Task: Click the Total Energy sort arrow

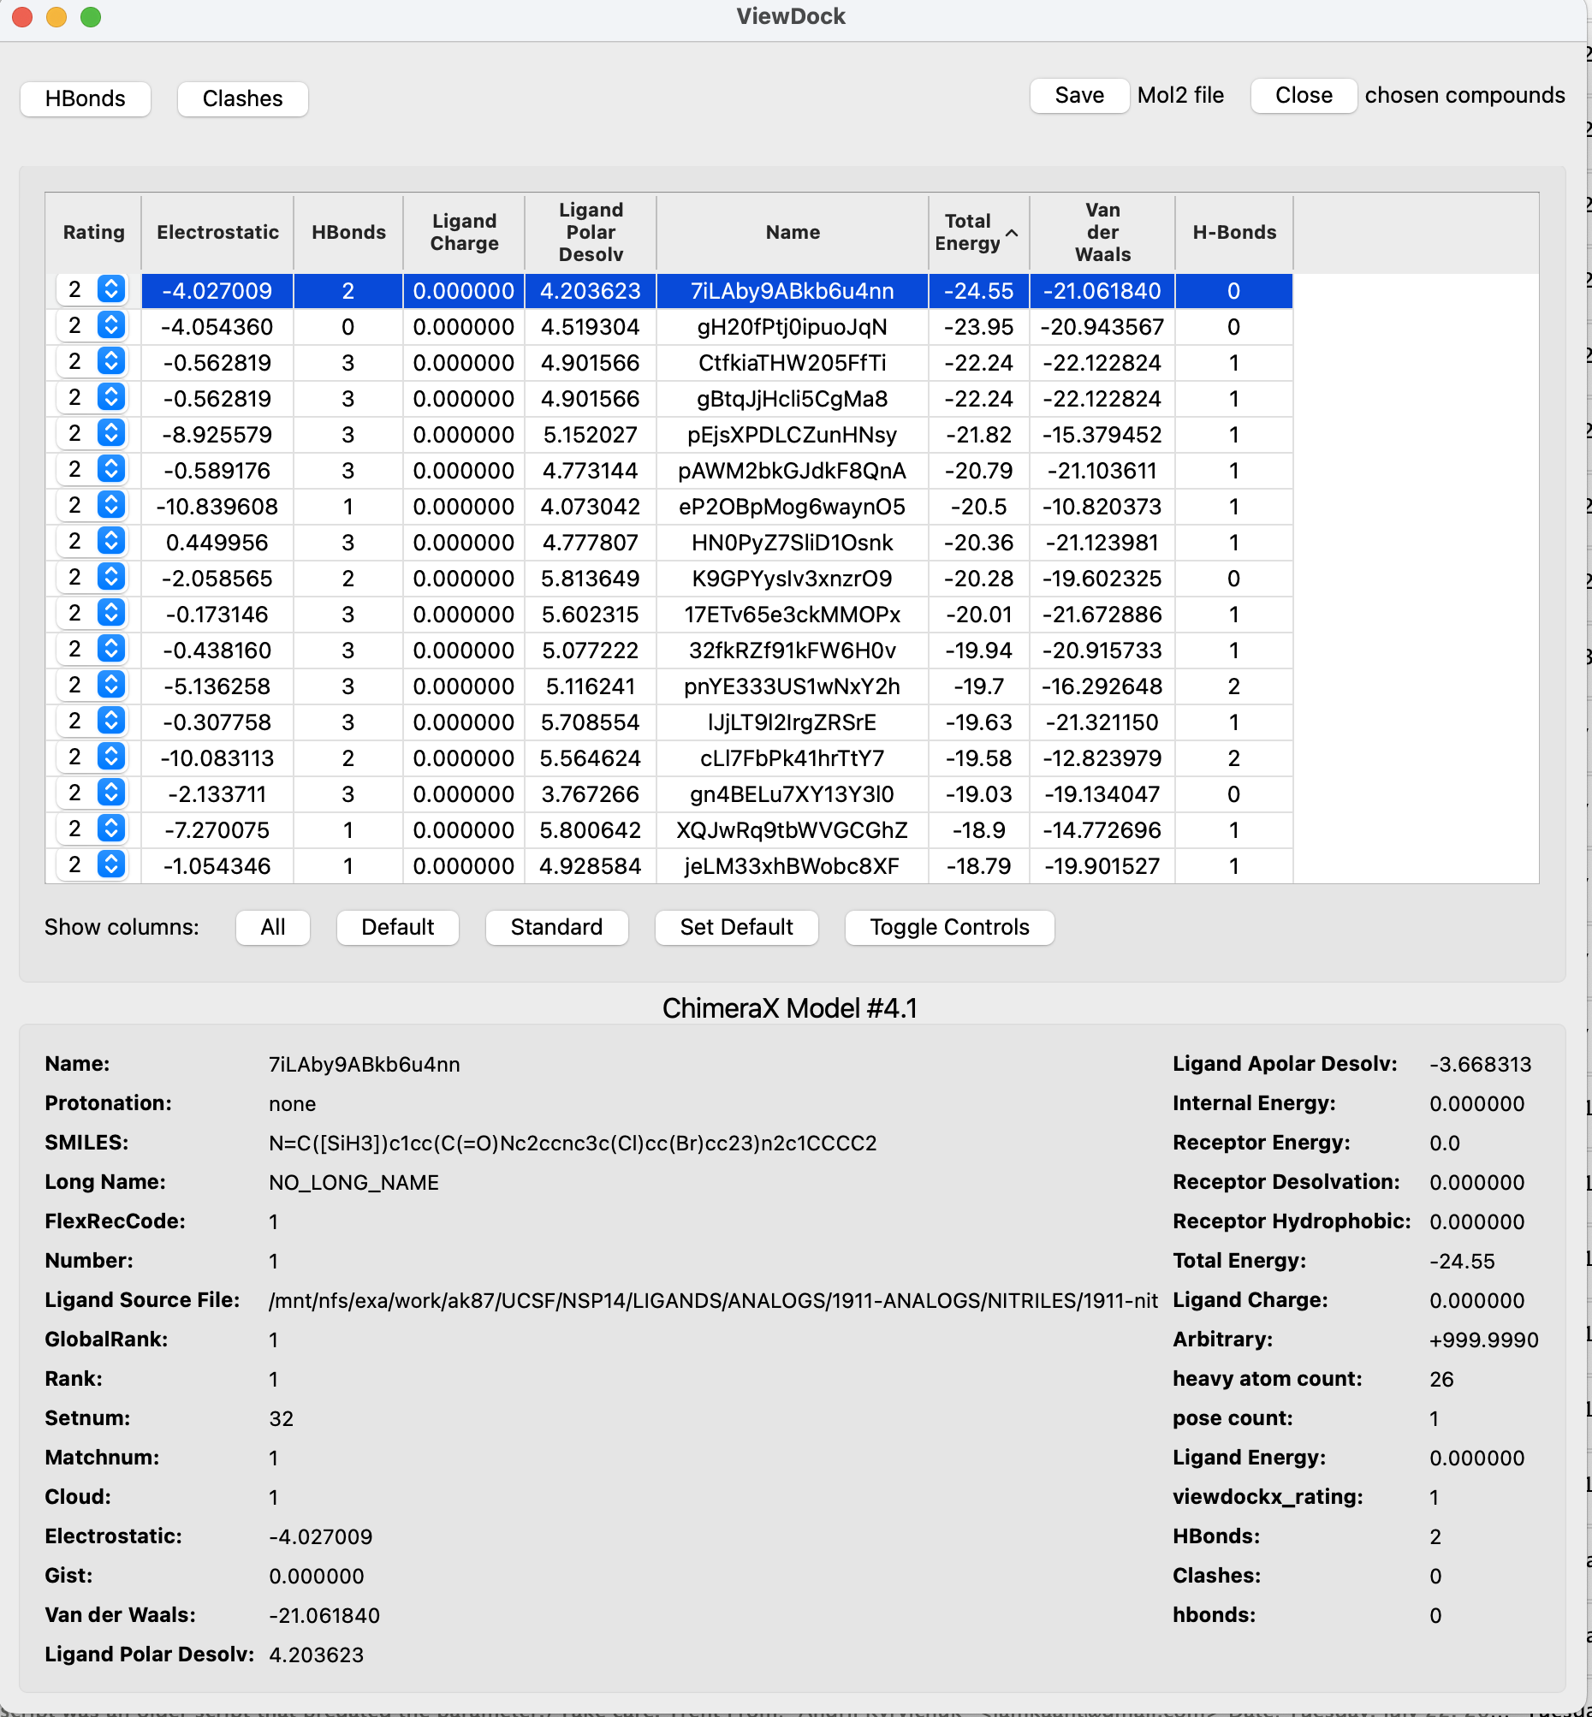Action: [x=1013, y=234]
